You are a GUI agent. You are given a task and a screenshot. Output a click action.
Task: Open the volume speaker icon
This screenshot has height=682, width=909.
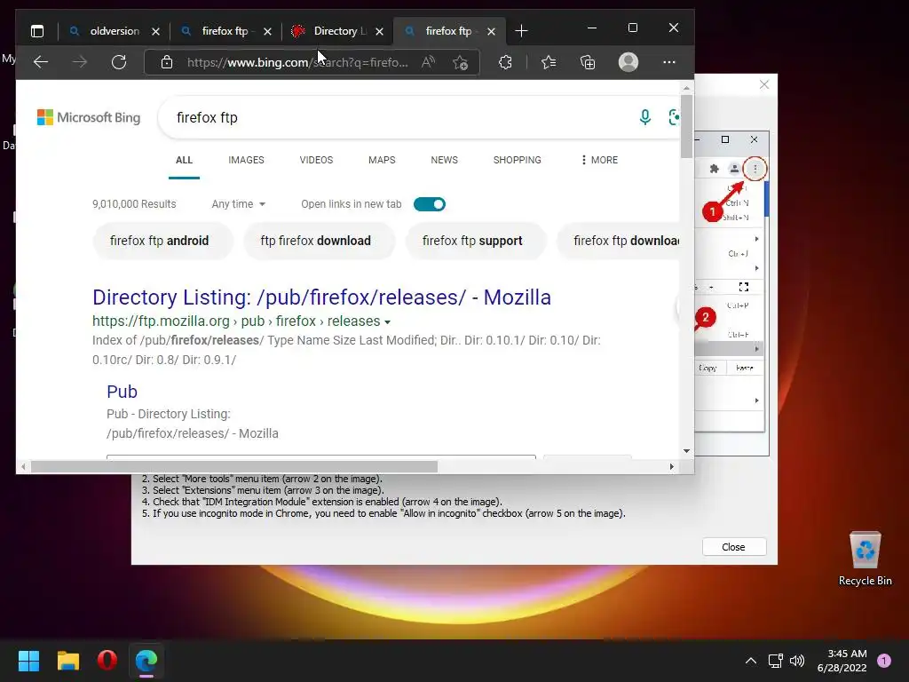(x=797, y=661)
